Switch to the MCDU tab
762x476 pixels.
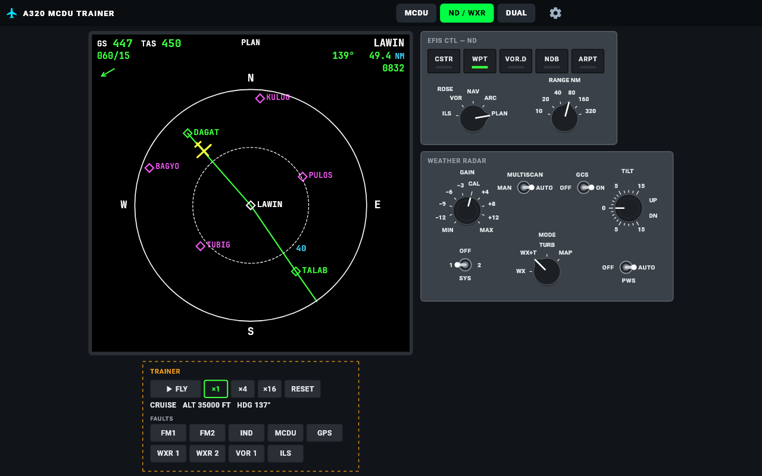[416, 13]
